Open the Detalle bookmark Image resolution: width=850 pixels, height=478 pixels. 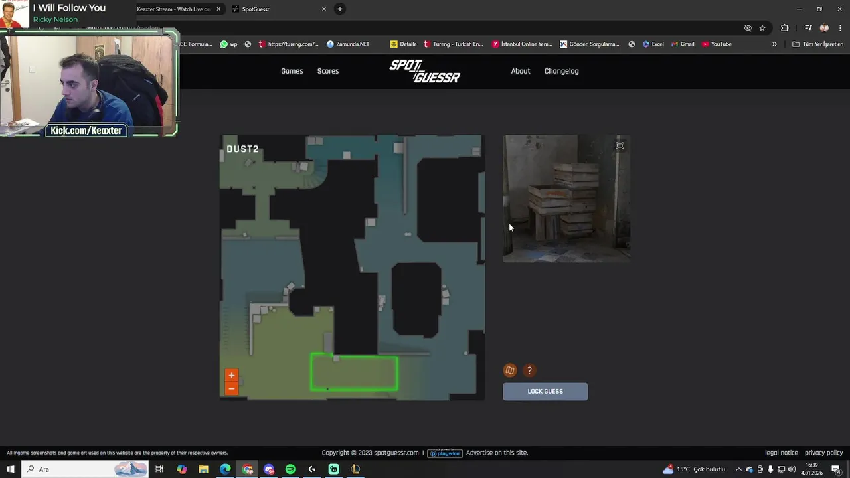404,44
